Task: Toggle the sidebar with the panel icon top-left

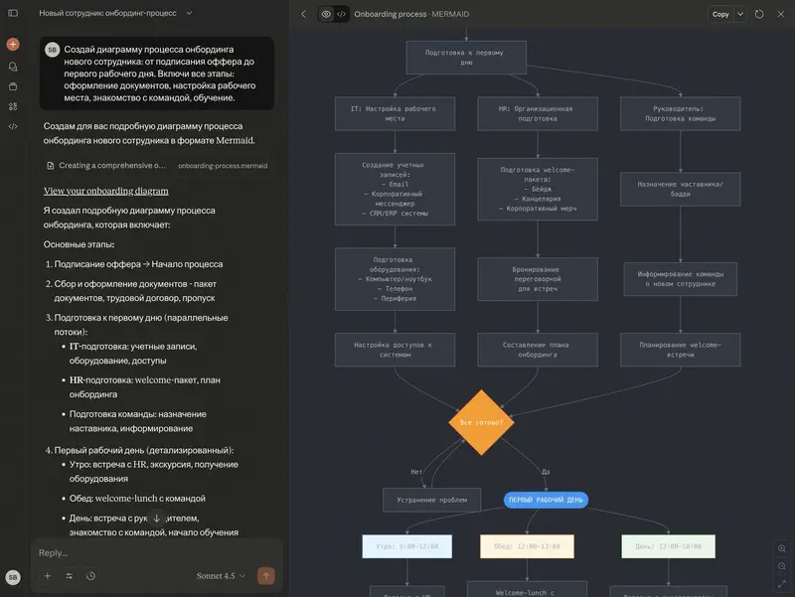Action: pyautogui.click(x=13, y=14)
